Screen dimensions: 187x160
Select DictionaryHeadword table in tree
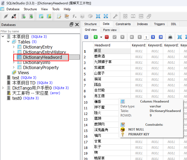pos(42,57)
